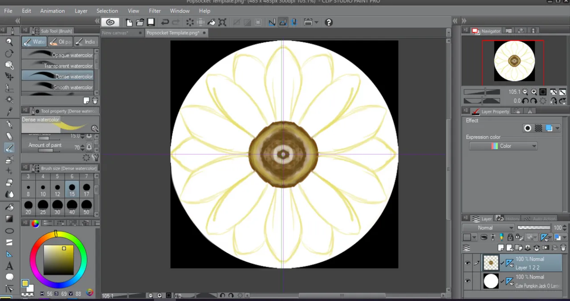This screenshot has width=570, height=301.
Task: Select the Text tool
Action: tap(9, 266)
